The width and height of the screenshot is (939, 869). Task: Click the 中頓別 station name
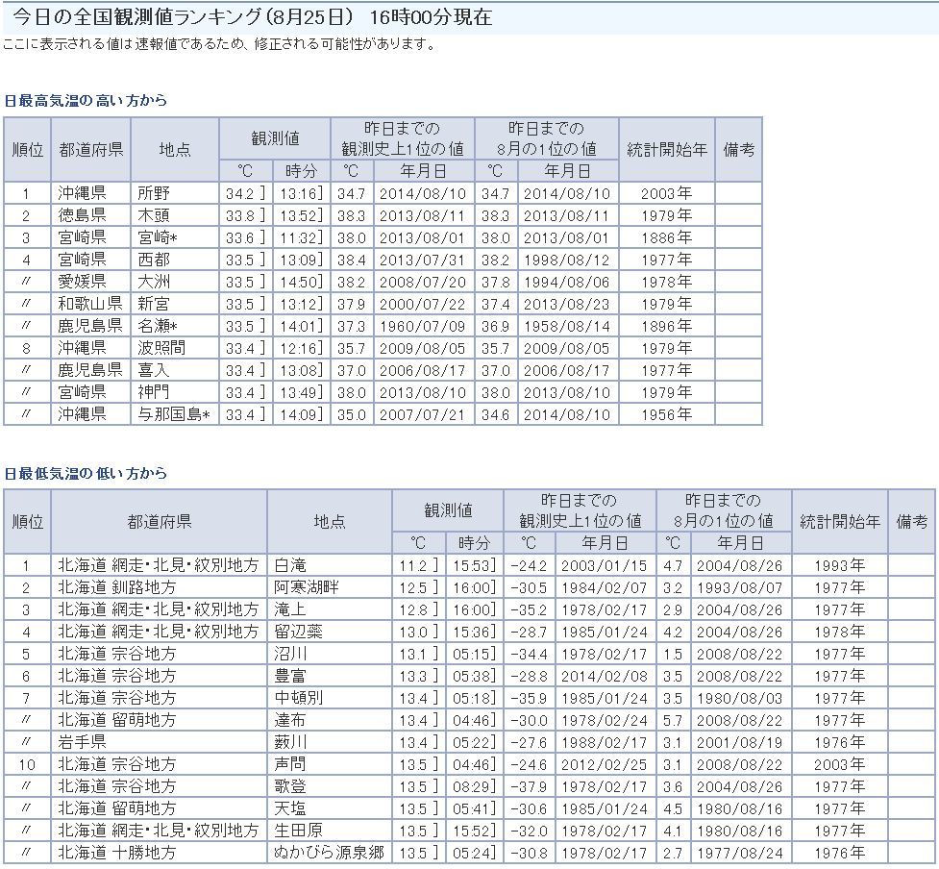click(x=297, y=698)
